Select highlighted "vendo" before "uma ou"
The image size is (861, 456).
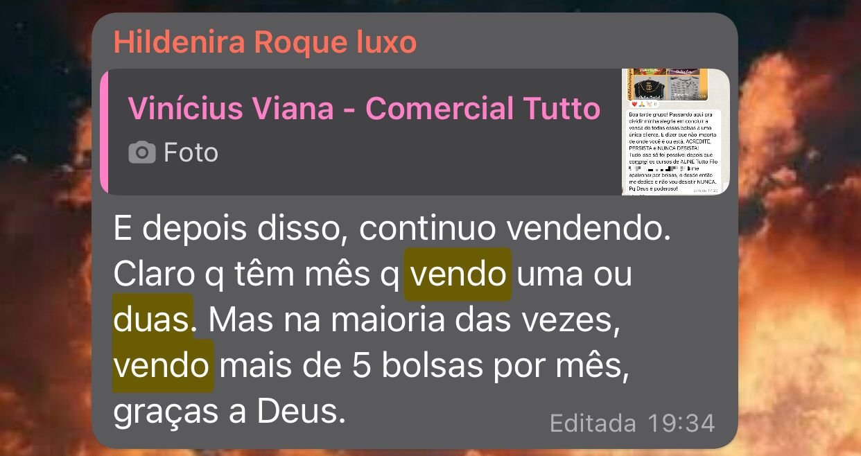(x=458, y=275)
